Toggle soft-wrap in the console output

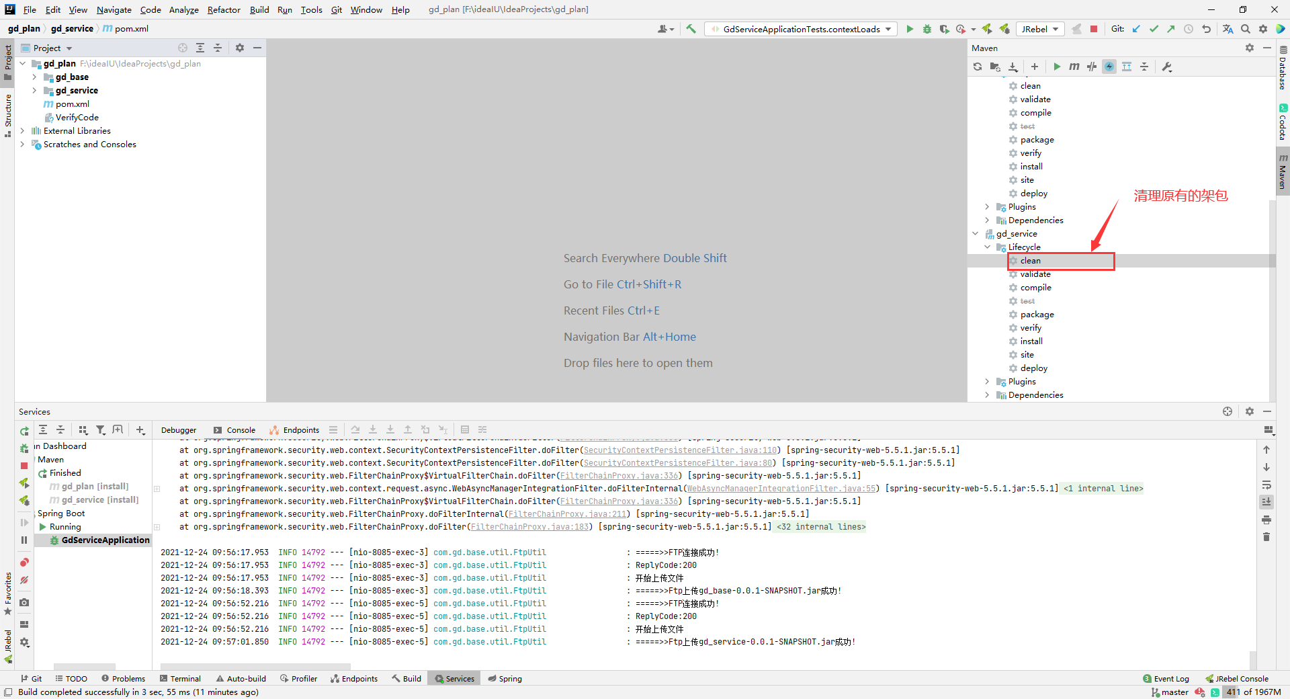1266,485
